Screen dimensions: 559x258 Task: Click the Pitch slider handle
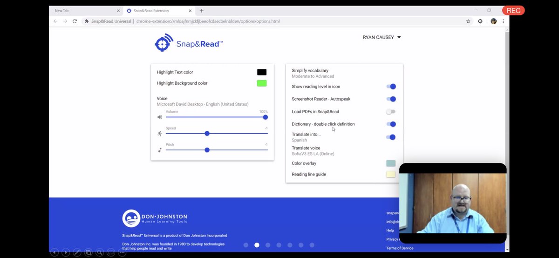coord(207,150)
